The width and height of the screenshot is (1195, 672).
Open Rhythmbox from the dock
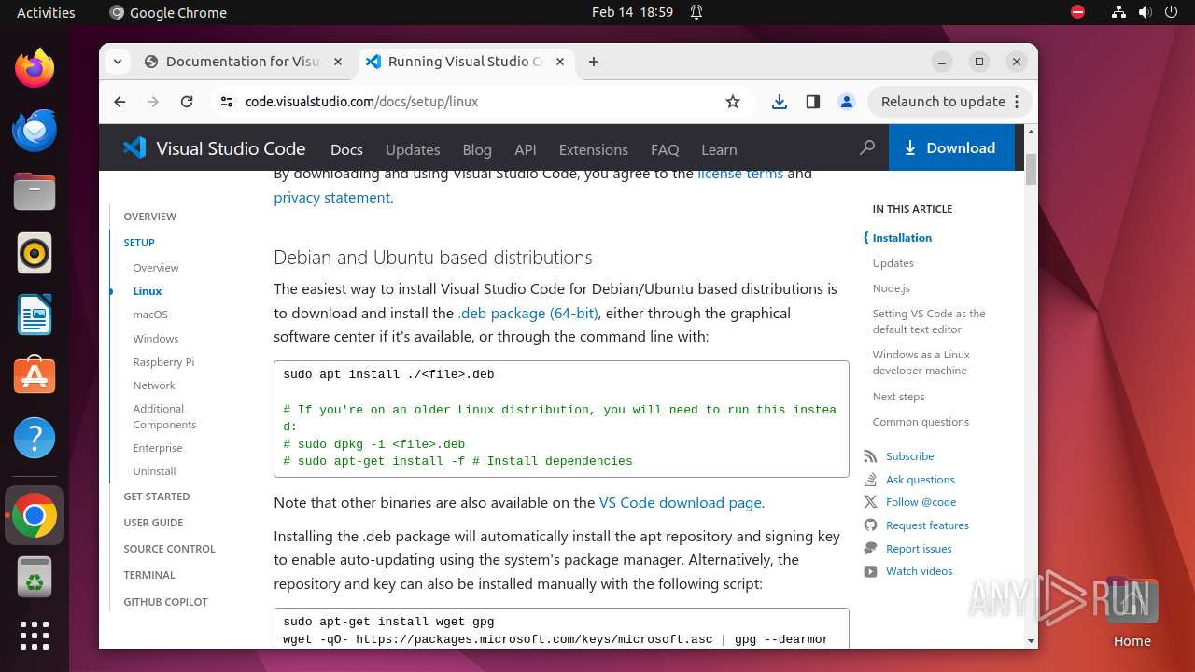[x=35, y=253]
